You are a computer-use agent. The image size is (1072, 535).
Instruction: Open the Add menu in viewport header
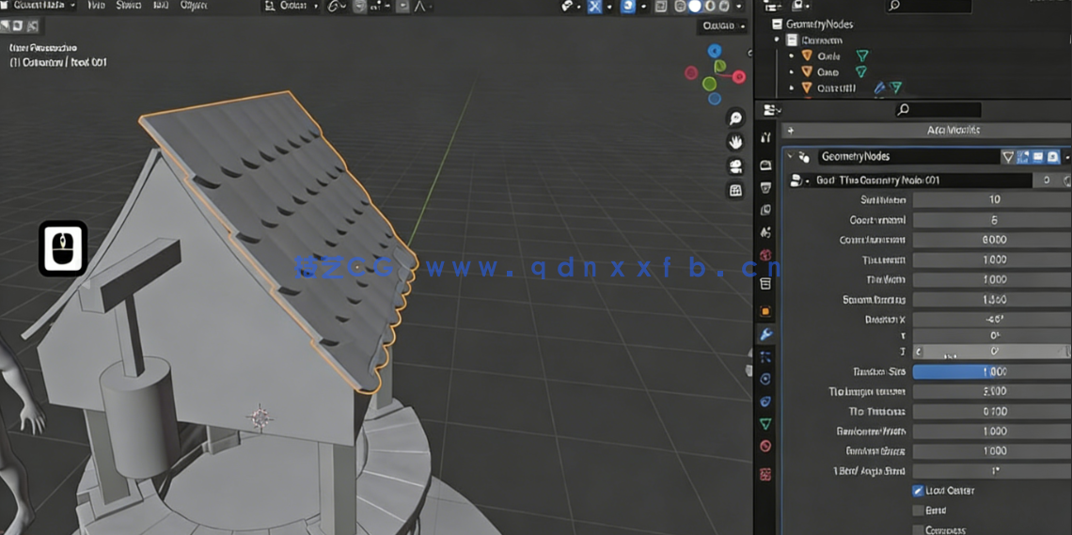point(161,6)
